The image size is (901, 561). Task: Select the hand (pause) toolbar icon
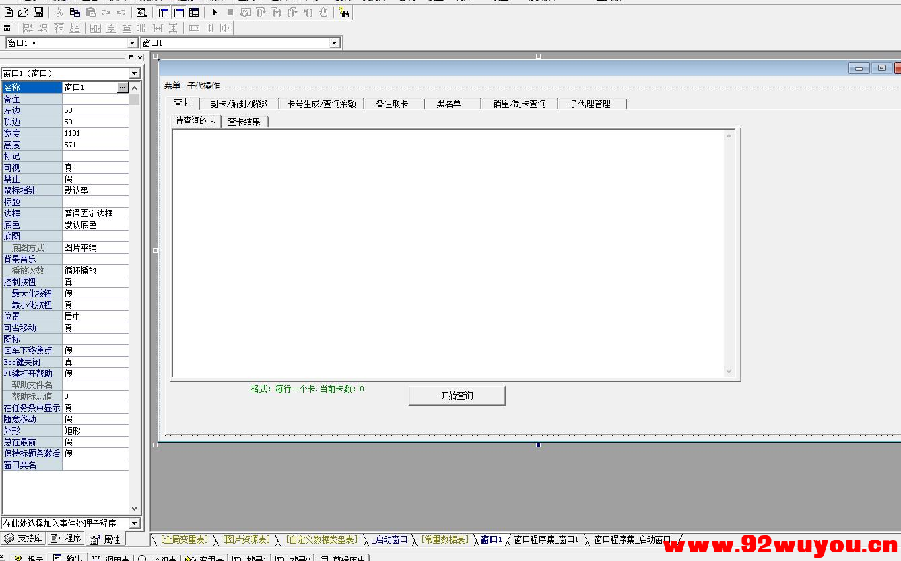325,12
